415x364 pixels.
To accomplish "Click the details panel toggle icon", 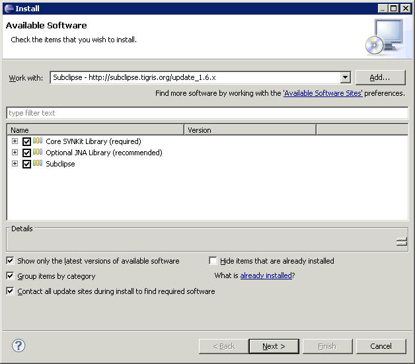I will 402,242.
